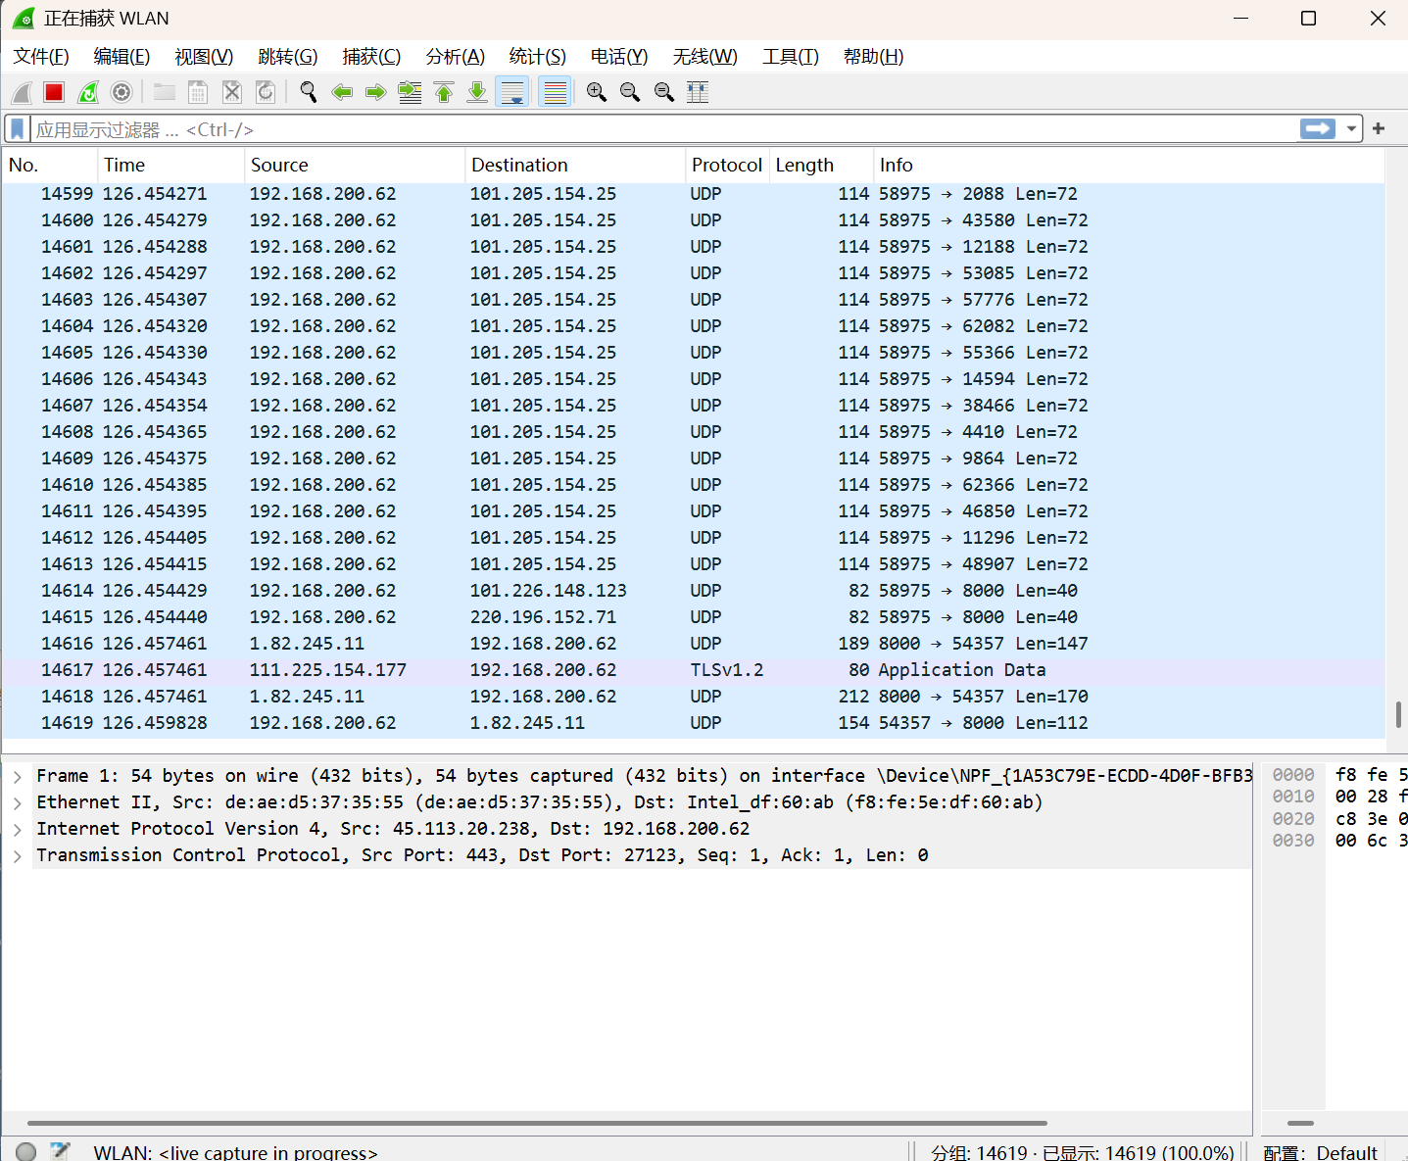Open the 工具(T) menu
This screenshot has width=1408, height=1161.
tap(791, 57)
